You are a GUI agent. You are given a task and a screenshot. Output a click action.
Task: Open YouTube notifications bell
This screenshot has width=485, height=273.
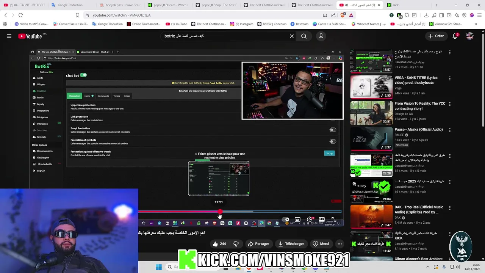[x=455, y=36]
